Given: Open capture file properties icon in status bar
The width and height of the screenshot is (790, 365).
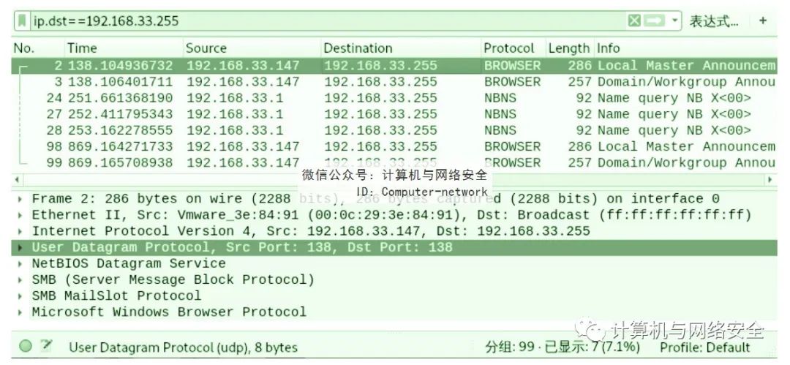Looking at the screenshot, I should (x=46, y=345).
